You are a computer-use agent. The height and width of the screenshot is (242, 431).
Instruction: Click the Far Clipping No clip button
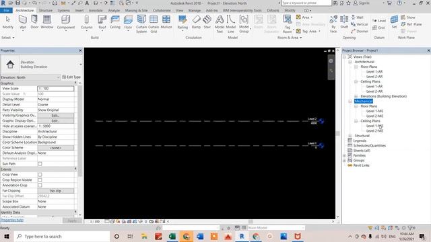pyautogui.click(x=55, y=191)
